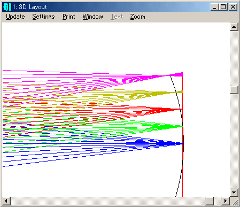Click the horizontal scrollbar thumb
The image size is (240, 207).
click(x=210, y=201)
